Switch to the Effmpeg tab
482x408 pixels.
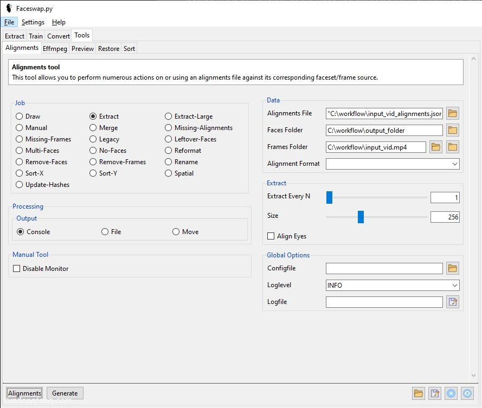(x=55, y=49)
